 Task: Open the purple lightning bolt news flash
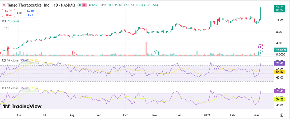point(261,46)
